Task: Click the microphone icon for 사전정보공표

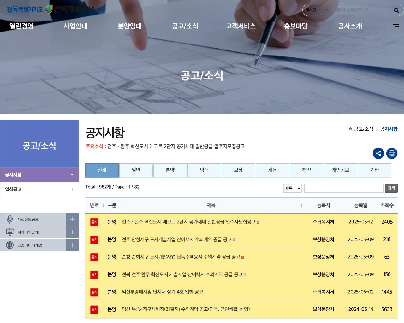Action: (10, 219)
